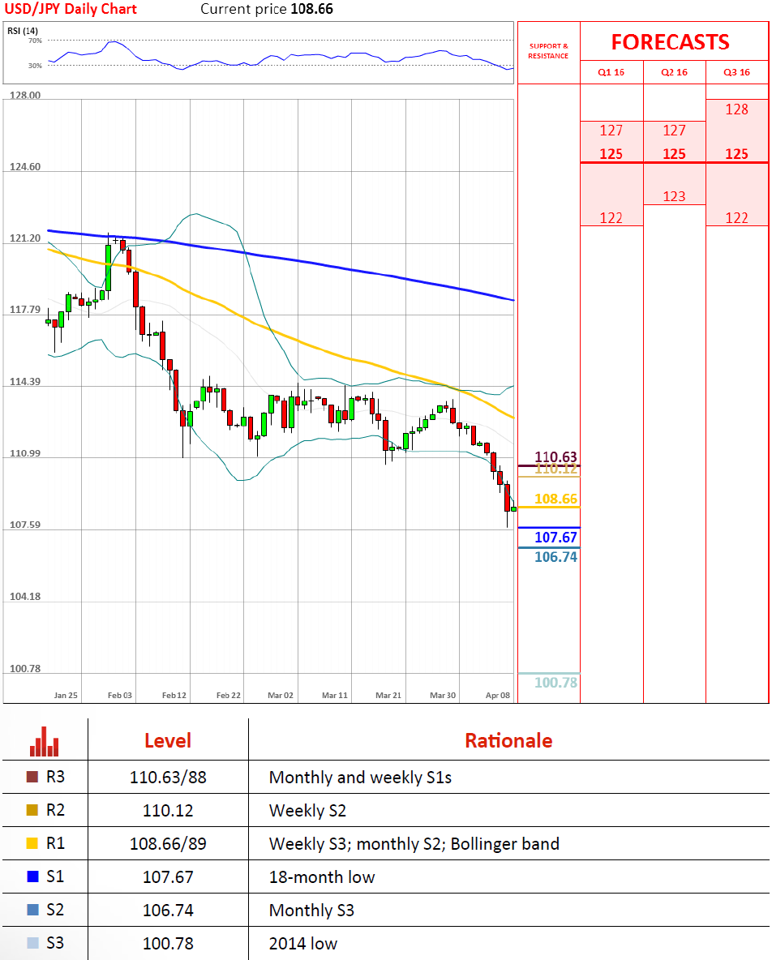Click the Weekly S3; monthly S2; Bollinger band rationale
This screenshot has height=960, width=772.
click(414, 844)
